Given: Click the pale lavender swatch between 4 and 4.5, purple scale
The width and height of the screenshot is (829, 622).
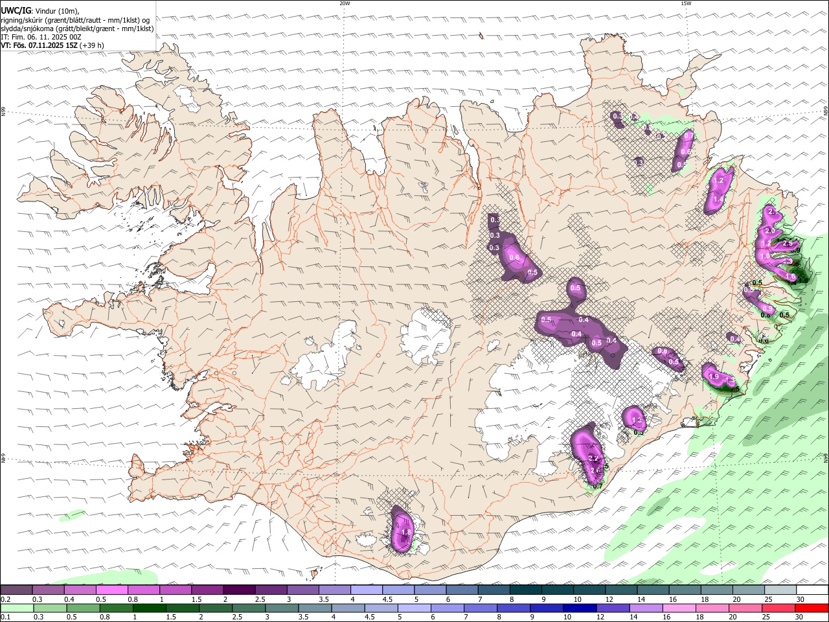Looking at the screenshot, I should (367, 590).
